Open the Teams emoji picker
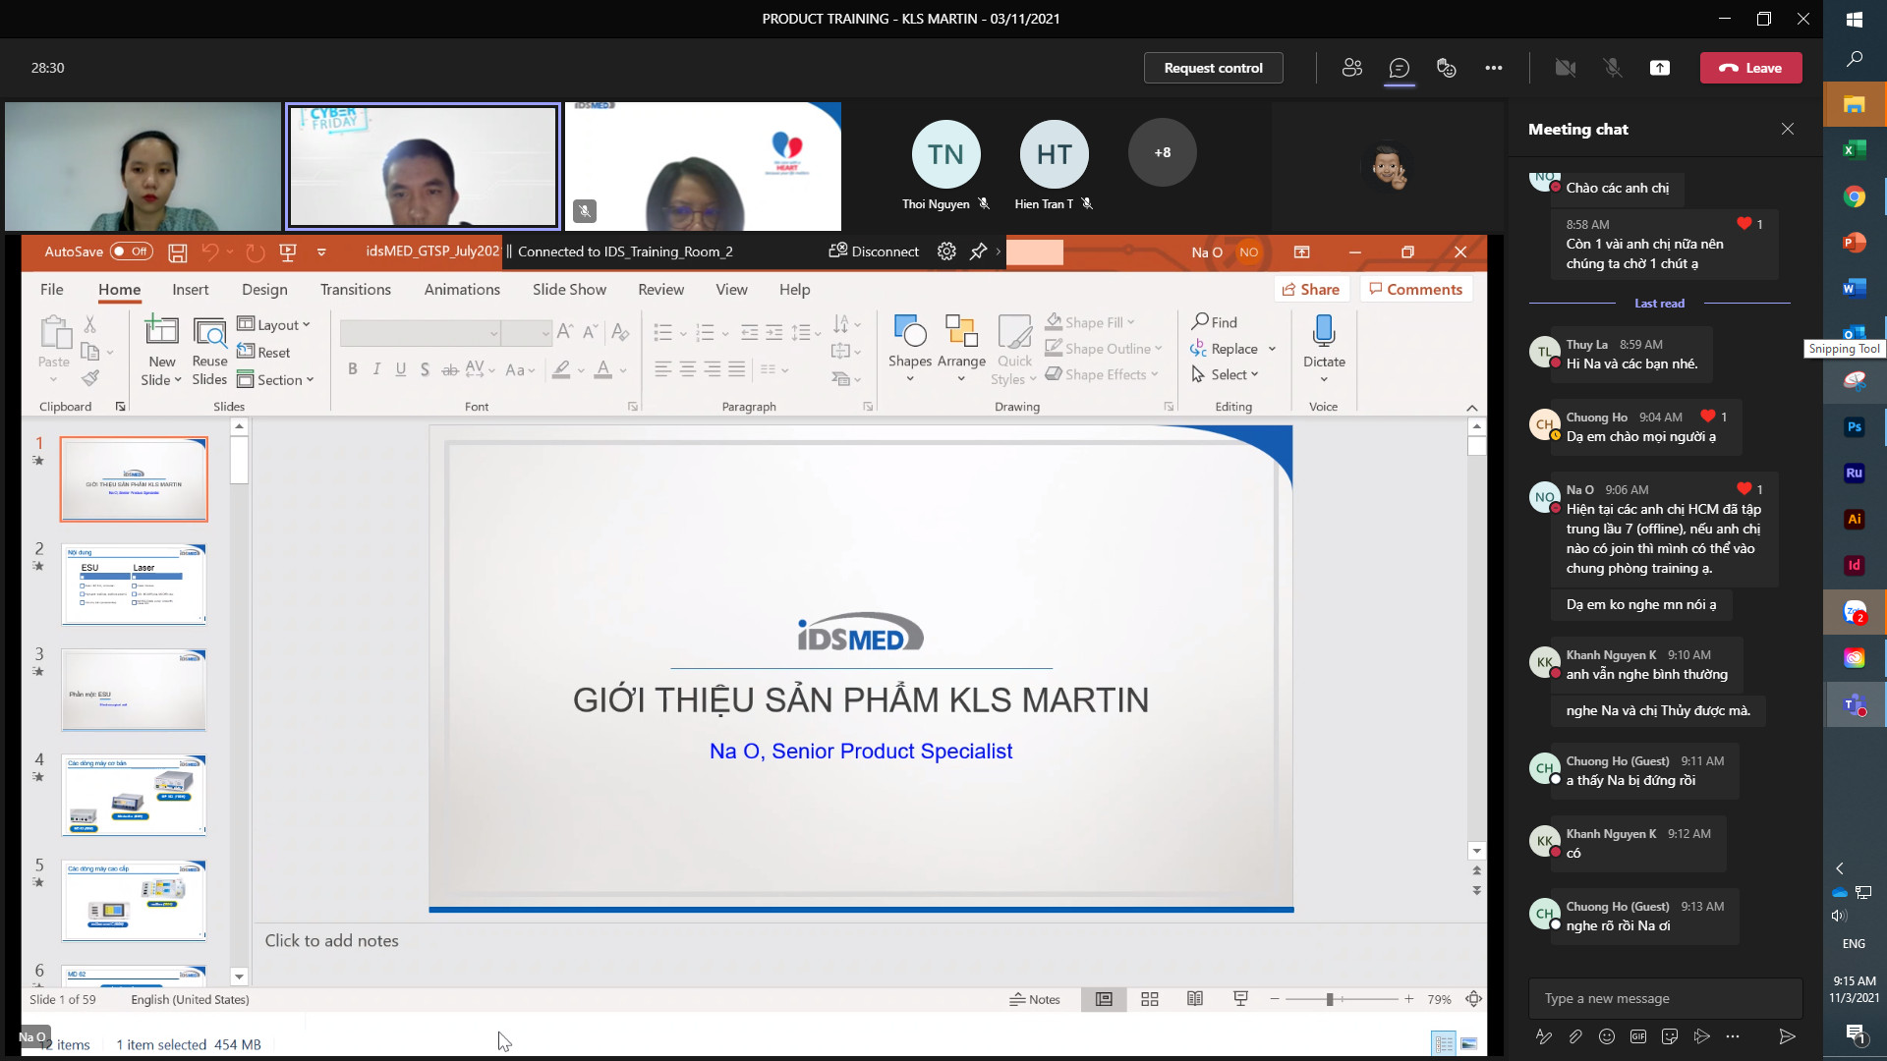1887x1061 pixels. click(x=1607, y=1036)
